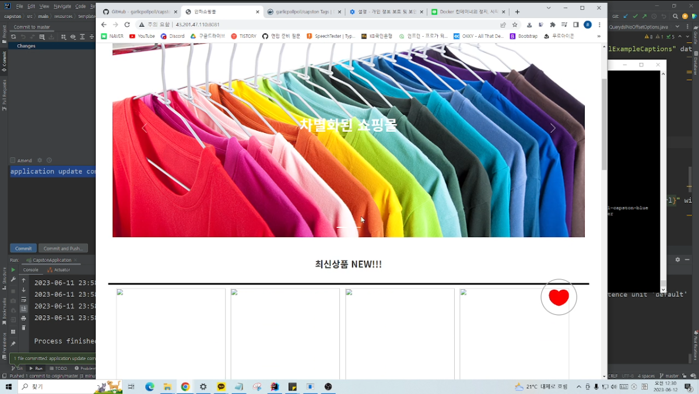The height and width of the screenshot is (394, 699).
Task: Show commit message history clock icon
Action: 49,160
